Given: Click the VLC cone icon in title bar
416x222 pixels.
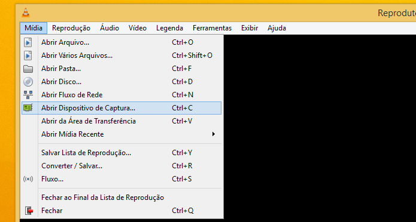Looking at the screenshot, I should (26, 13).
